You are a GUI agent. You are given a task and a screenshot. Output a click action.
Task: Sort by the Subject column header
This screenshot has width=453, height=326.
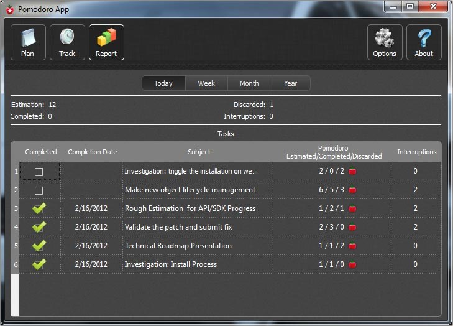(199, 152)
